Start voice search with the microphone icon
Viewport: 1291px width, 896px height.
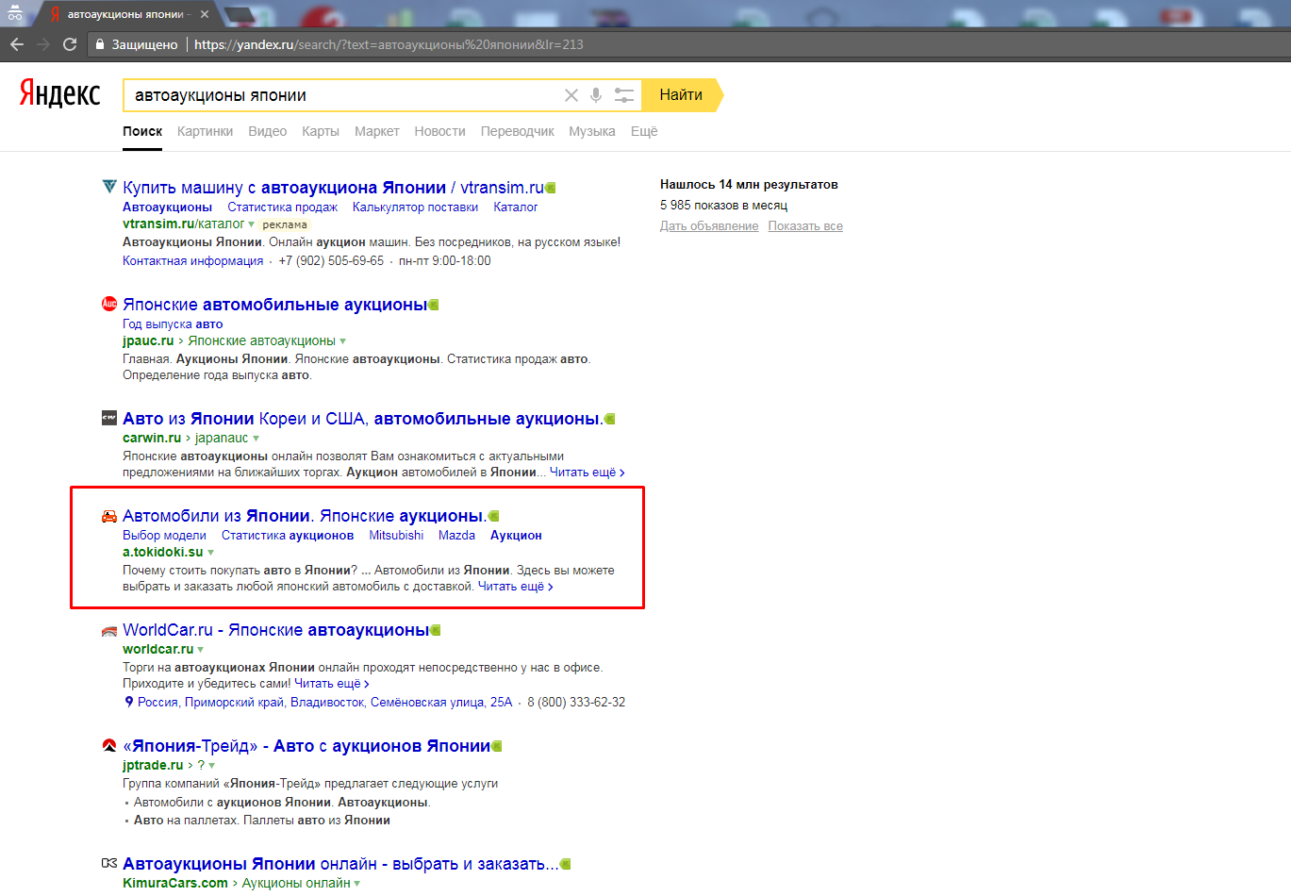596,95
